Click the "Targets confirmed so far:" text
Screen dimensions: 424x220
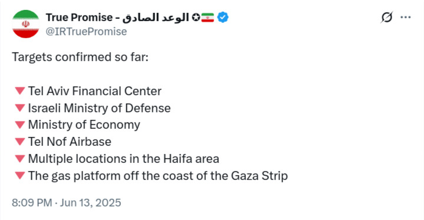pyautogui.click(x=80, y=57)
